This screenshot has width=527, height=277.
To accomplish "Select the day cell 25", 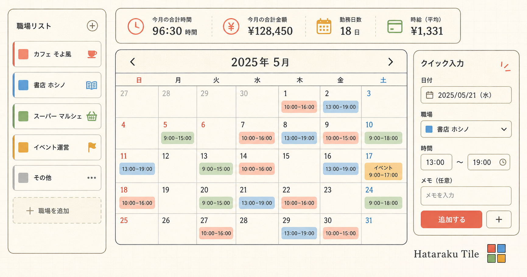I will 137,229.
